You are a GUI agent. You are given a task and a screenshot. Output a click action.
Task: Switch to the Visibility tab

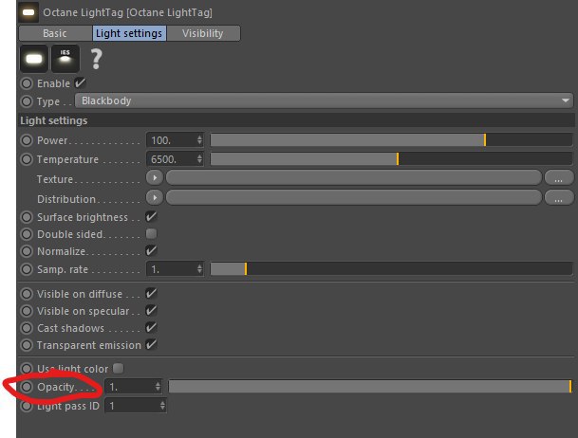coord(203,33)
